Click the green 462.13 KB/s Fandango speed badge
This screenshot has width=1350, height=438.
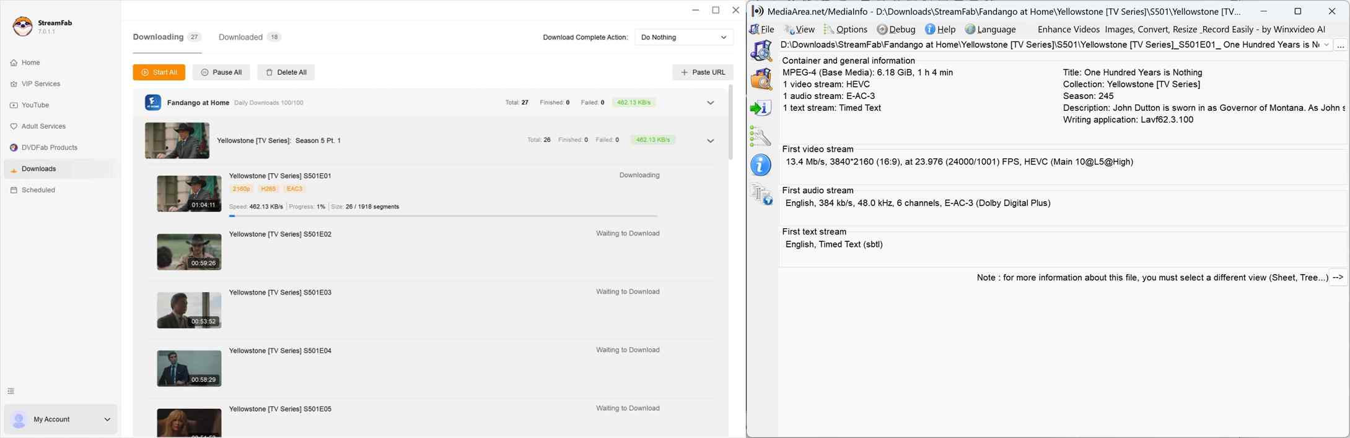tap(634, 103)
